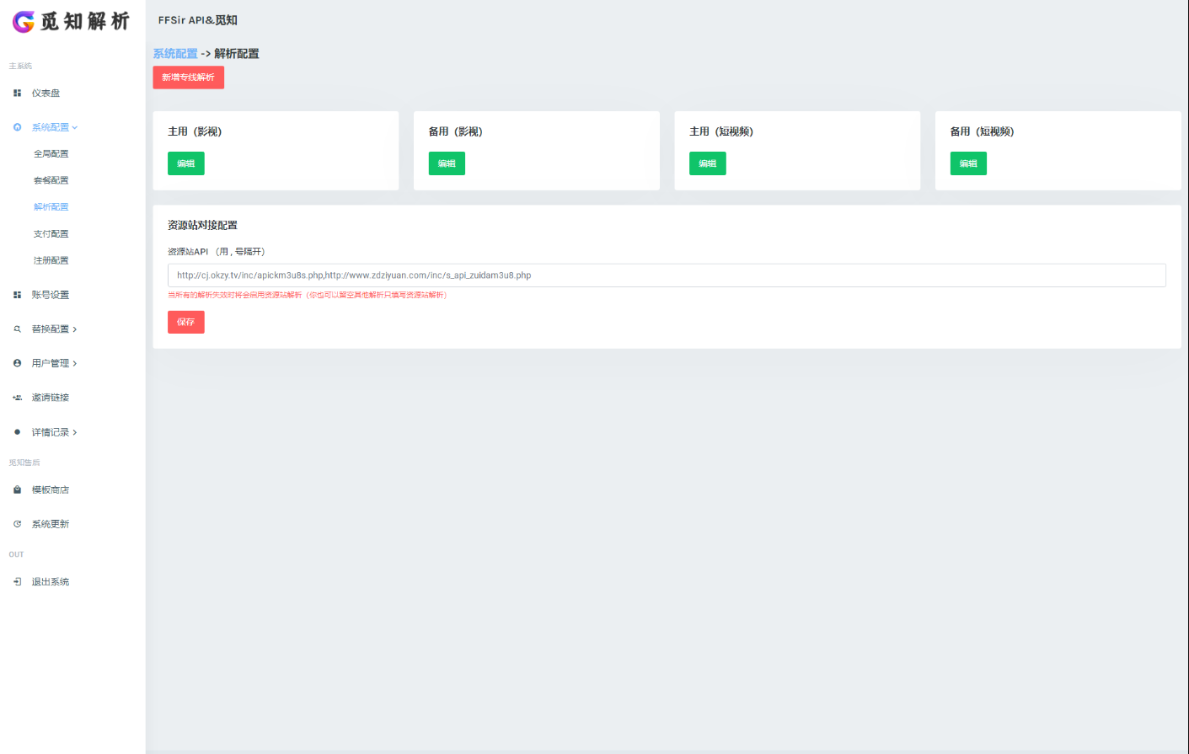Focus the 资源站API input field
1189x754 pixels.
point(667,275)
